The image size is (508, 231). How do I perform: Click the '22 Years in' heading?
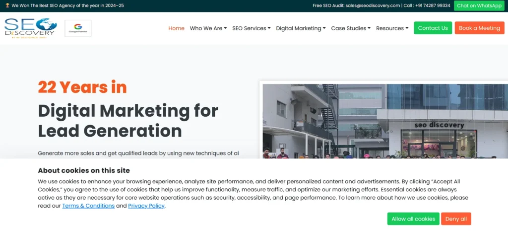click(82, 87)
